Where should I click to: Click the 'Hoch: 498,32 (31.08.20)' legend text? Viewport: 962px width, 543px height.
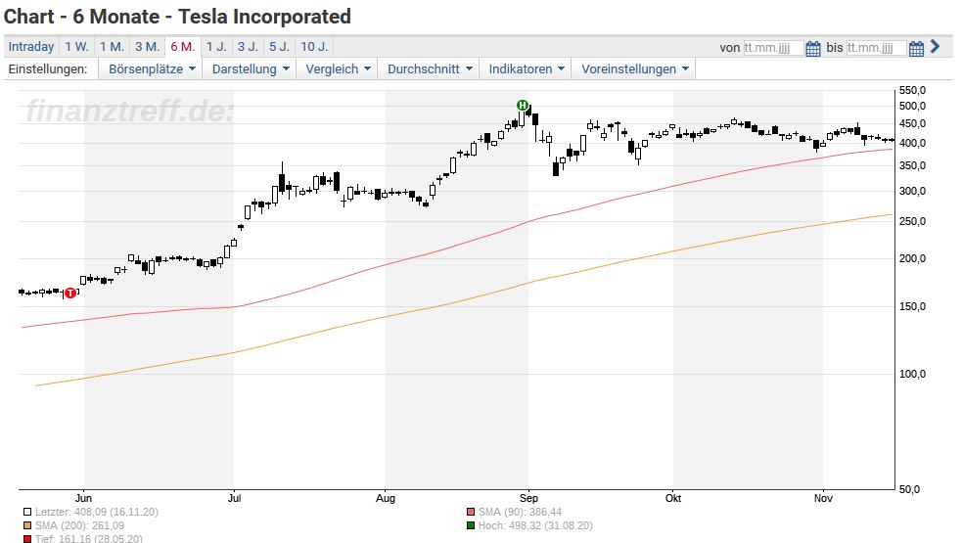coord(535,525)
